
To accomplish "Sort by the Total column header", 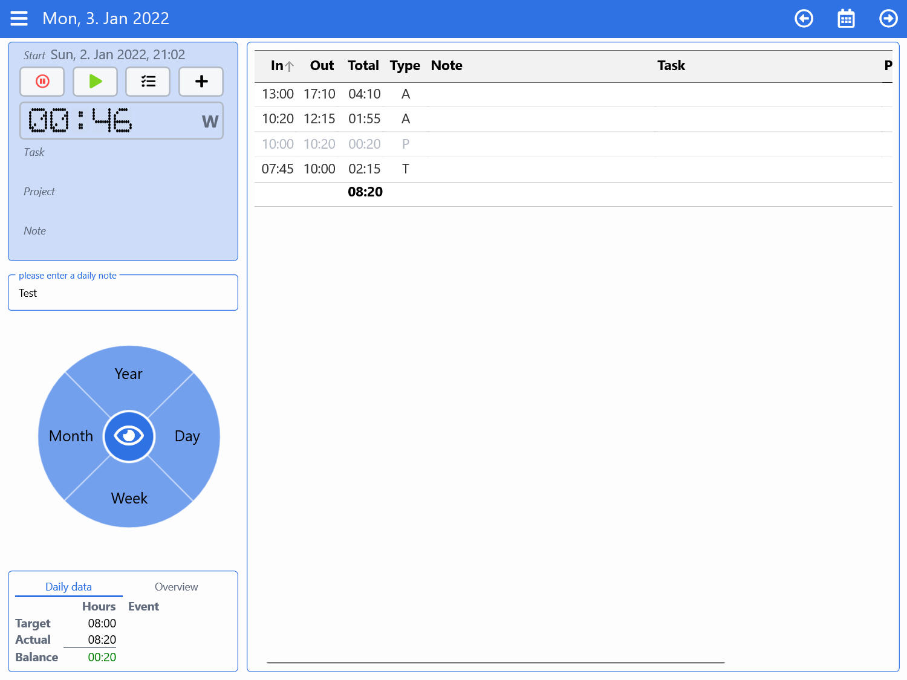I will click(363, 66).
